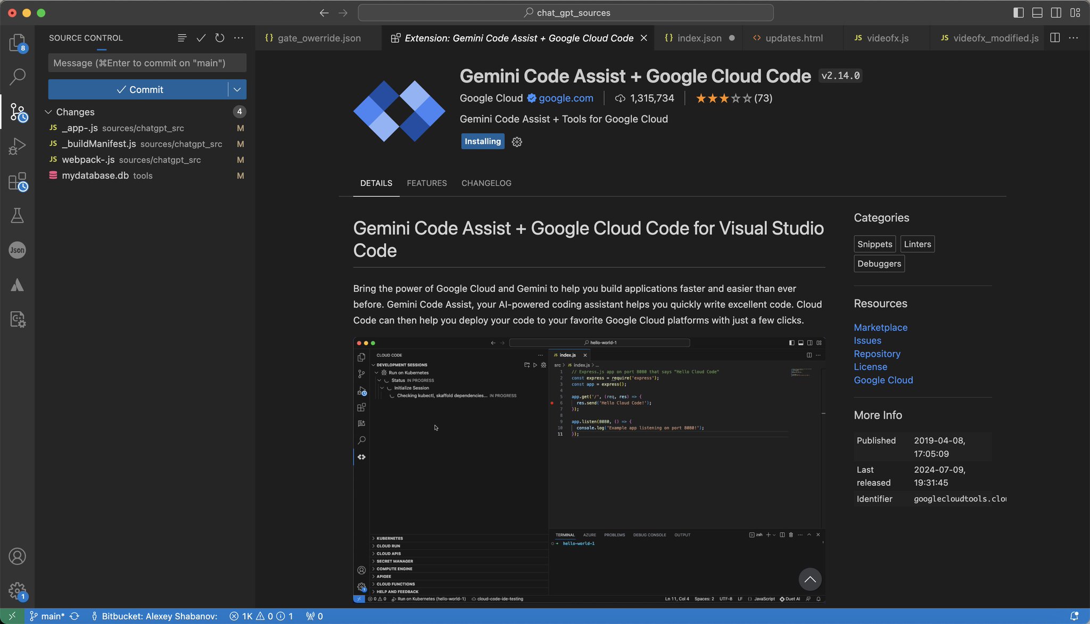Open the google.com publisher link
The image size is (1090, 624).
pos(566,98)
